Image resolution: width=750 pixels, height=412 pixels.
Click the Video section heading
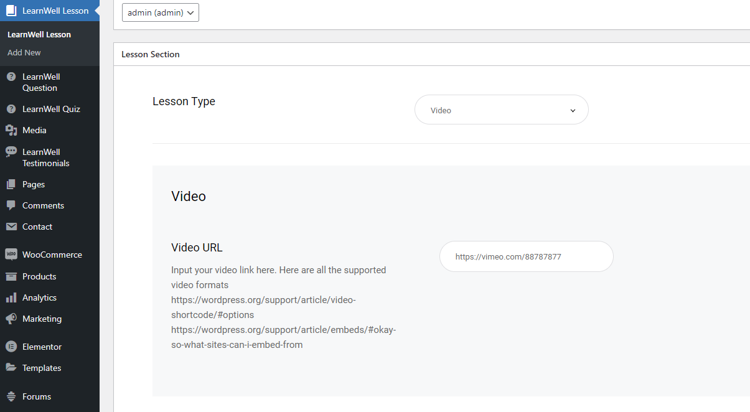point(189,196)
